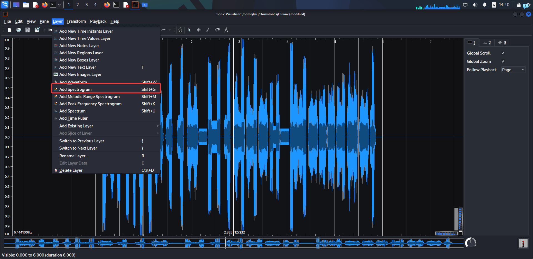Choose Delete Layer entry
Screen dimensions: 533x259
[106, 170]
